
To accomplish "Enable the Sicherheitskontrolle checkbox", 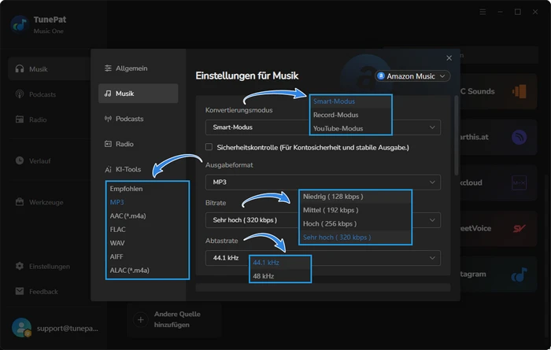I will 209,147.
